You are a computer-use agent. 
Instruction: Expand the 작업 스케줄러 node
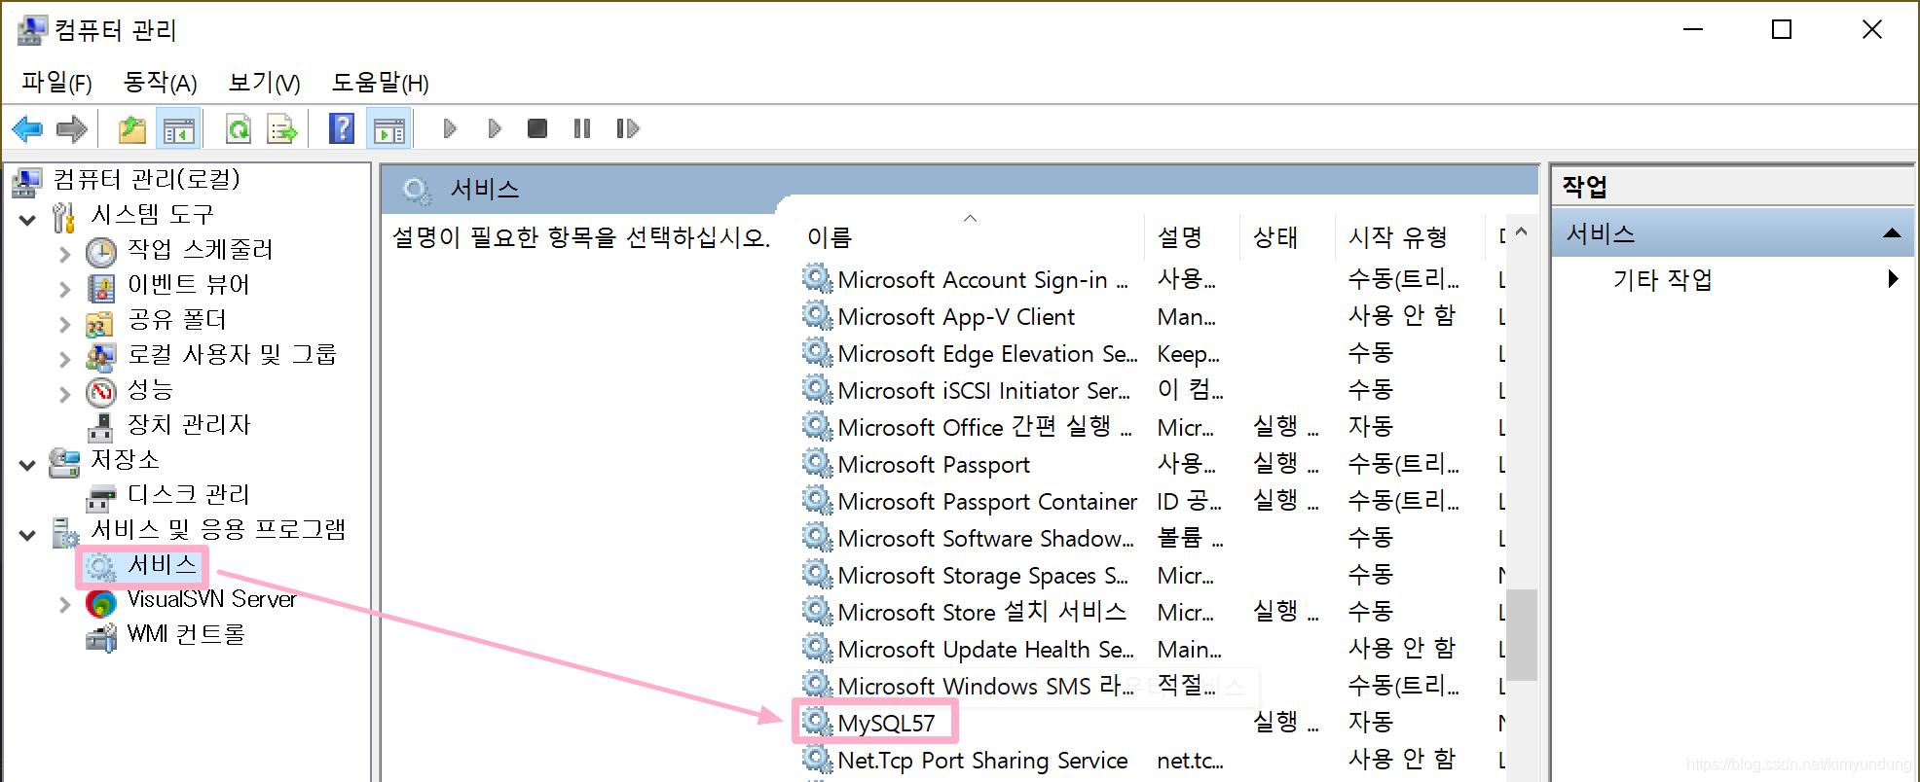click(65, 255)
